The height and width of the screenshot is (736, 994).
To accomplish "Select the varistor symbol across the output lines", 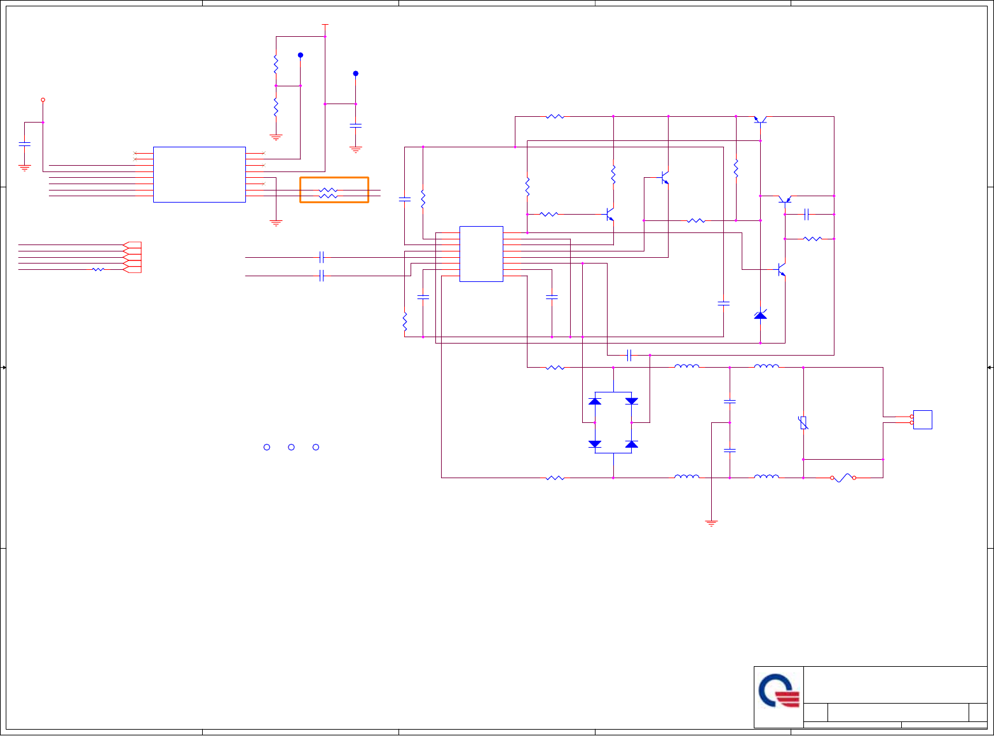I will click(803, 422).
